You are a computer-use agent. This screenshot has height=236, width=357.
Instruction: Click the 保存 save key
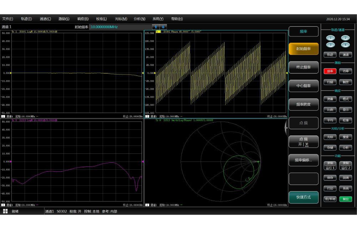pyautogui.click(x=330, y=178)
